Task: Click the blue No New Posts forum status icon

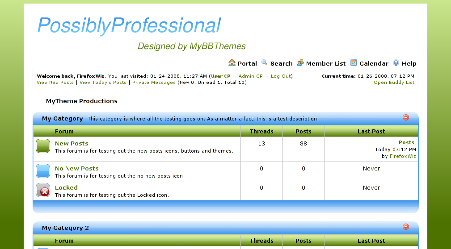Action: click(x=43, y=171)
